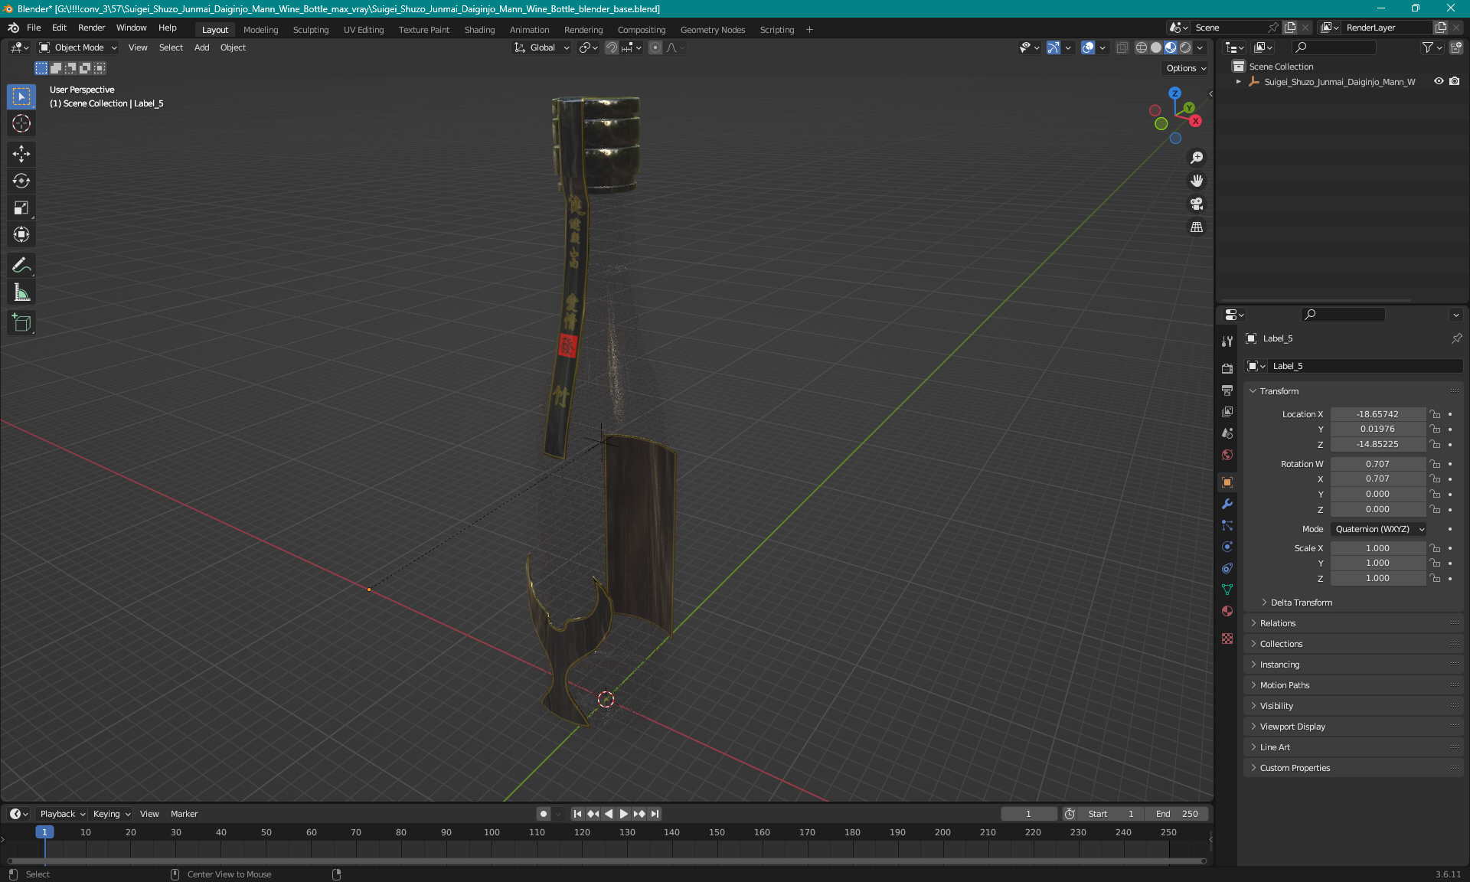Switch to the Geometry Nodes workspace
1470x882 pixels.
(712, 30)
